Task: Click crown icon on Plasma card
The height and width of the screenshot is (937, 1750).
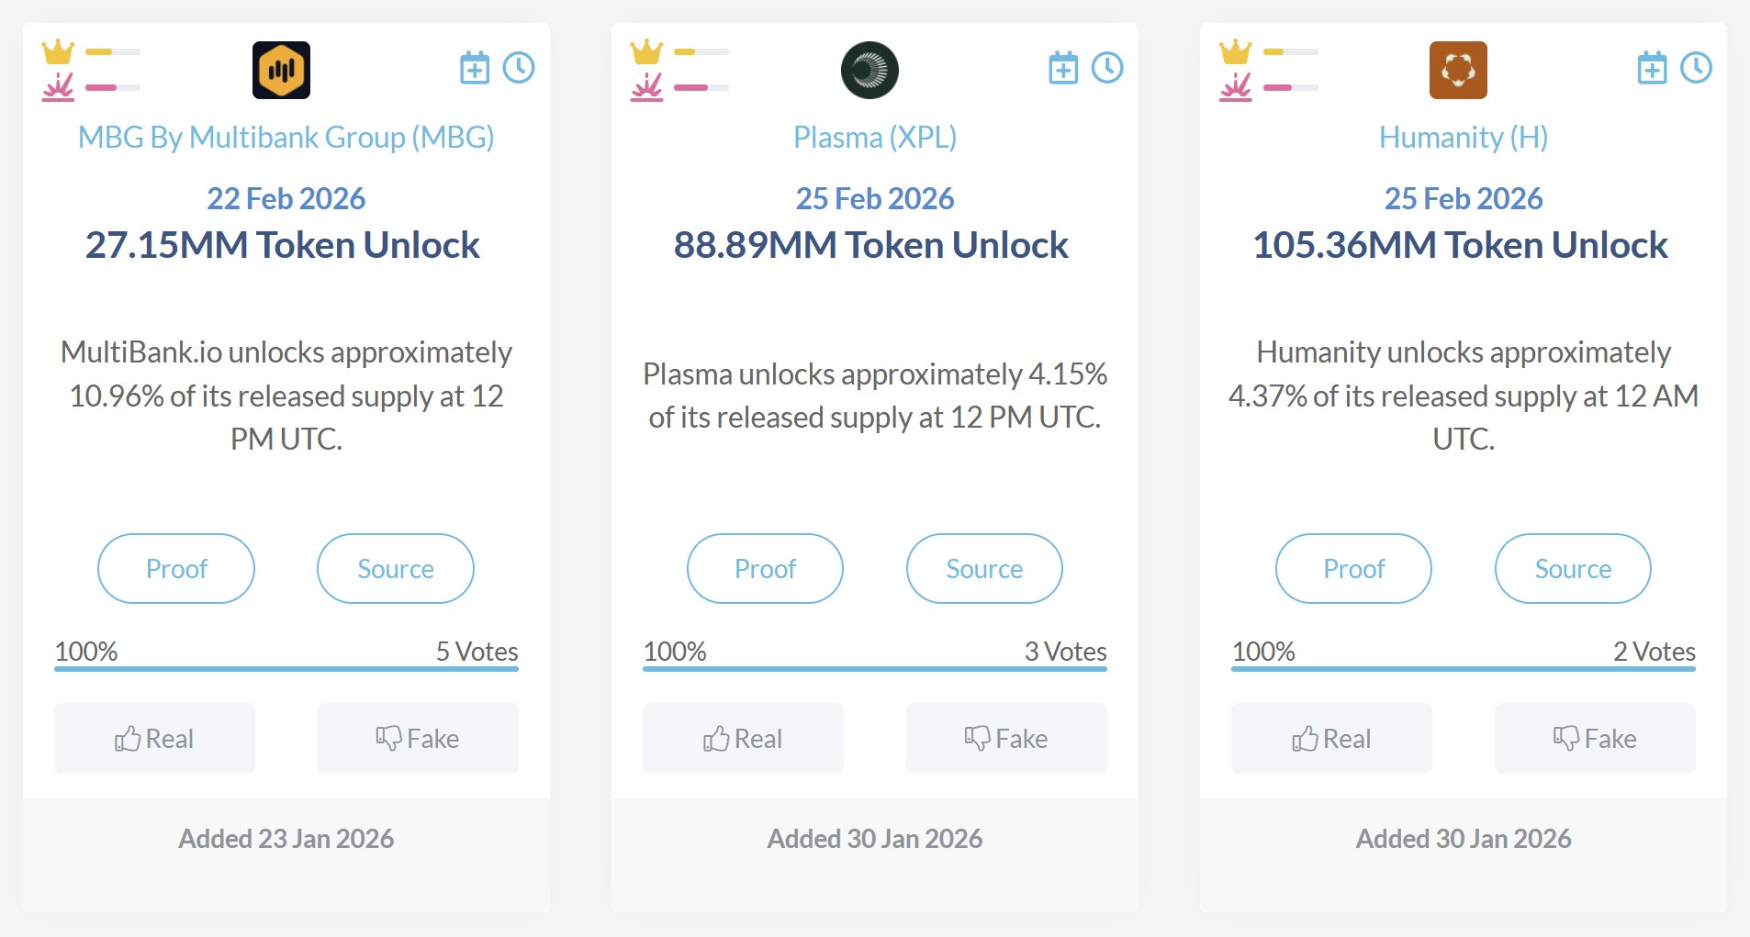Action: (646, 51)
